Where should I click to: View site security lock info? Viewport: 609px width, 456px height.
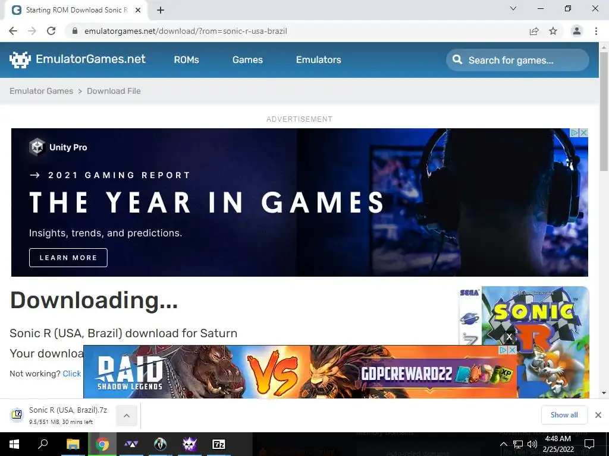(x=75, y=31)
